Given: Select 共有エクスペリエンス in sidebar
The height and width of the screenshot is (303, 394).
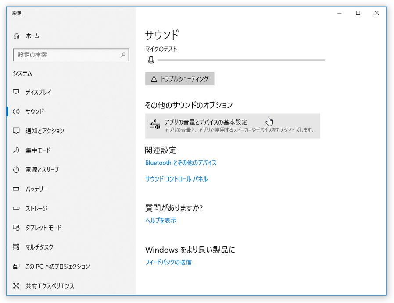Looking at the screenshot, I should tap(50, 286).
